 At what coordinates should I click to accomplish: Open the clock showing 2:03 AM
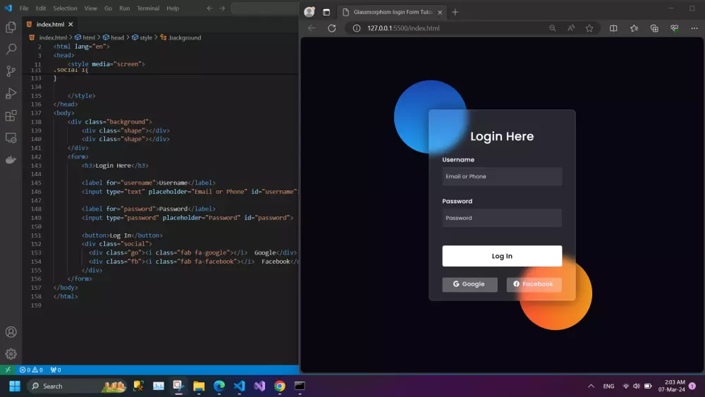[x=672, y=386]
